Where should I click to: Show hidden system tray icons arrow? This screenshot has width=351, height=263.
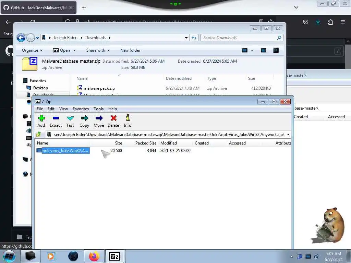(291, 256)
